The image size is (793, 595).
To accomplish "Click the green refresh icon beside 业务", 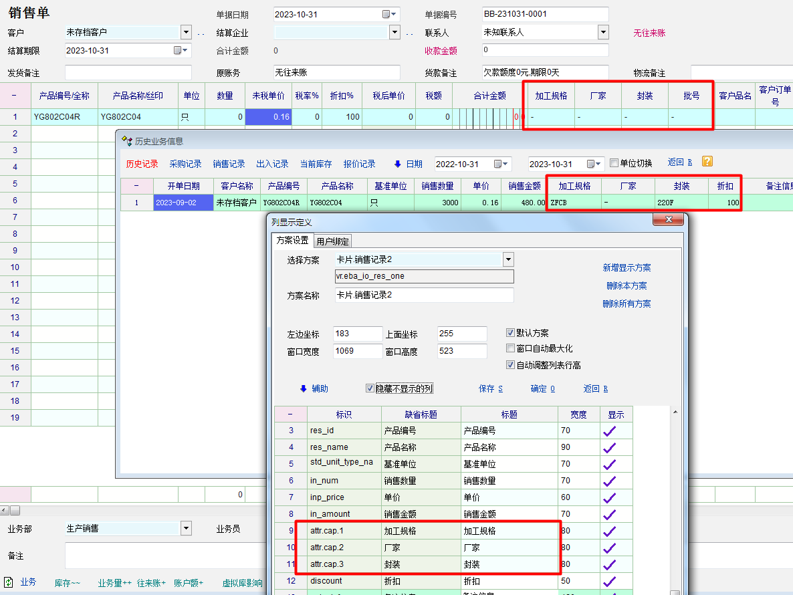I will (9, 582).
